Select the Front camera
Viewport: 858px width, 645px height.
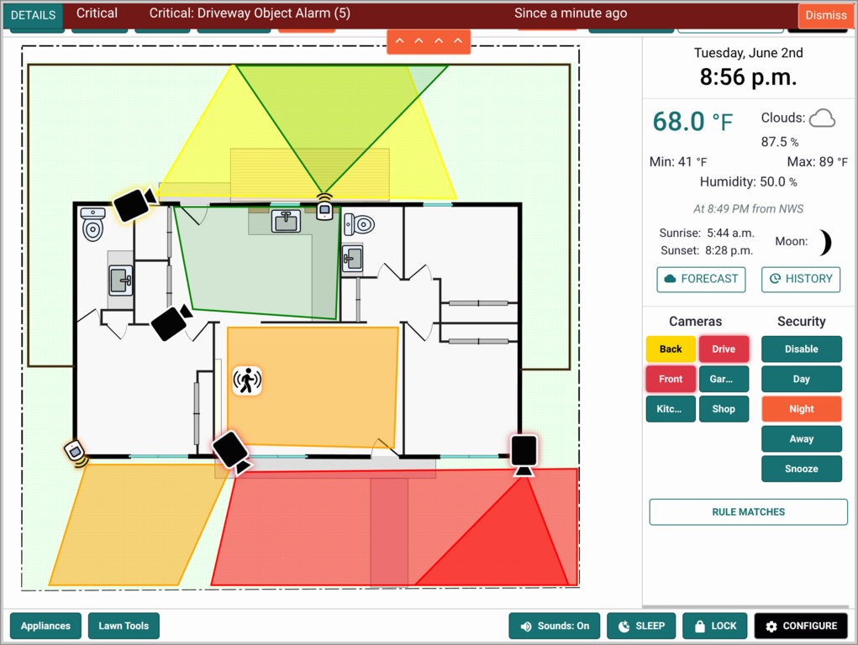point(671,379)
